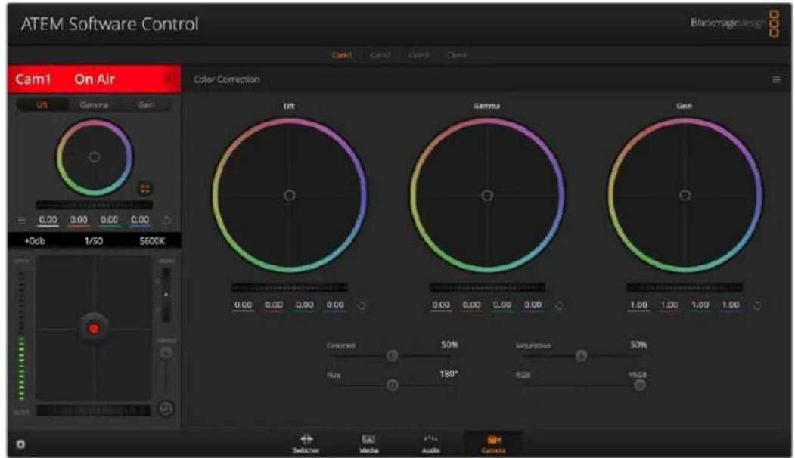Image resolution: width=795 pixels, height=458 pixels.
Task: Open the Switcher page
Action: 306,444
